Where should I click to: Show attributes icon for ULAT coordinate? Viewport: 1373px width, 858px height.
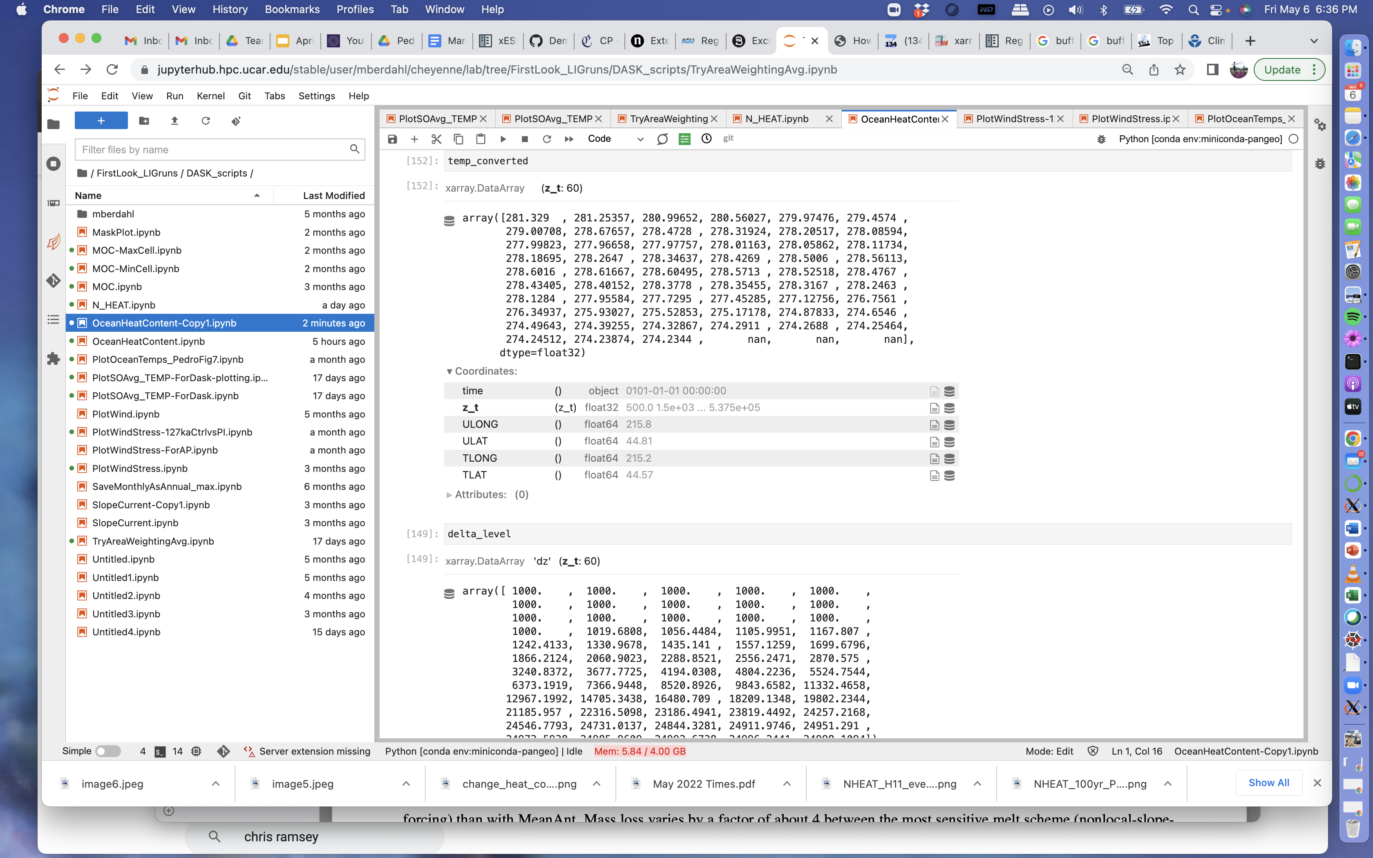coord(935,442)
